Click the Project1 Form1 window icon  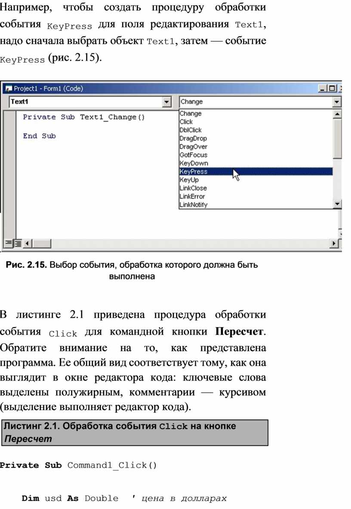coord(9,89)
